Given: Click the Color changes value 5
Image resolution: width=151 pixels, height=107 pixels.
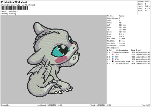Looking at the screenshot, I should [120, 18].
